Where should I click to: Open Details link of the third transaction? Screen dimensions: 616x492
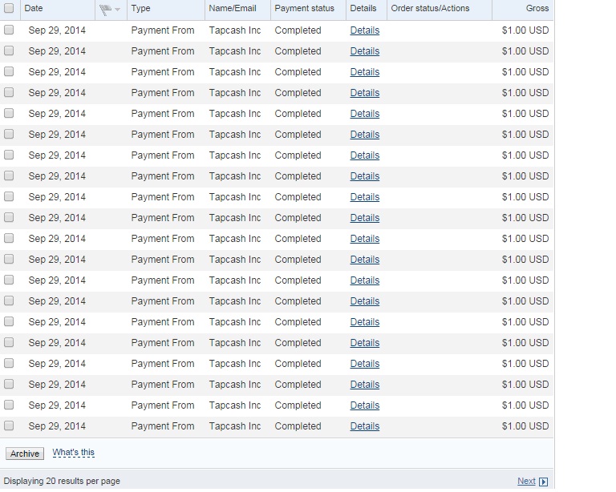coord(365,72)
